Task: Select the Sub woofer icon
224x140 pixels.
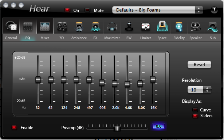Action: (213, 27)
